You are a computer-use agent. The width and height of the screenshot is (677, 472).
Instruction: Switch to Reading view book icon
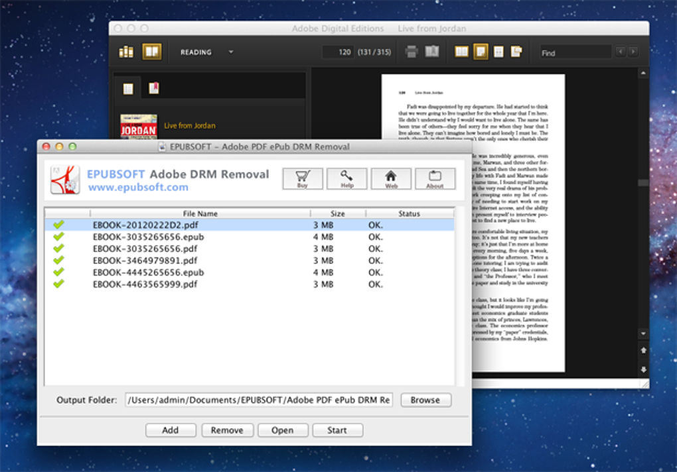[x=151, y=52]
